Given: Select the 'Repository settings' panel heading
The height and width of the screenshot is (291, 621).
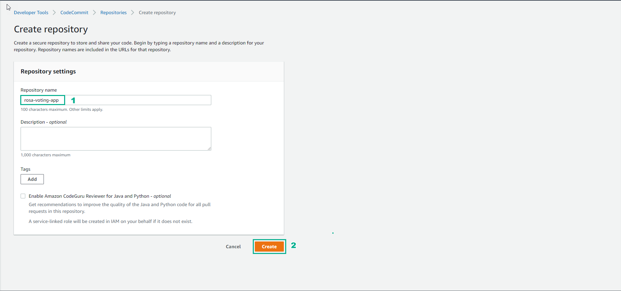Looking at the screenshot, I should coord(48,71).
